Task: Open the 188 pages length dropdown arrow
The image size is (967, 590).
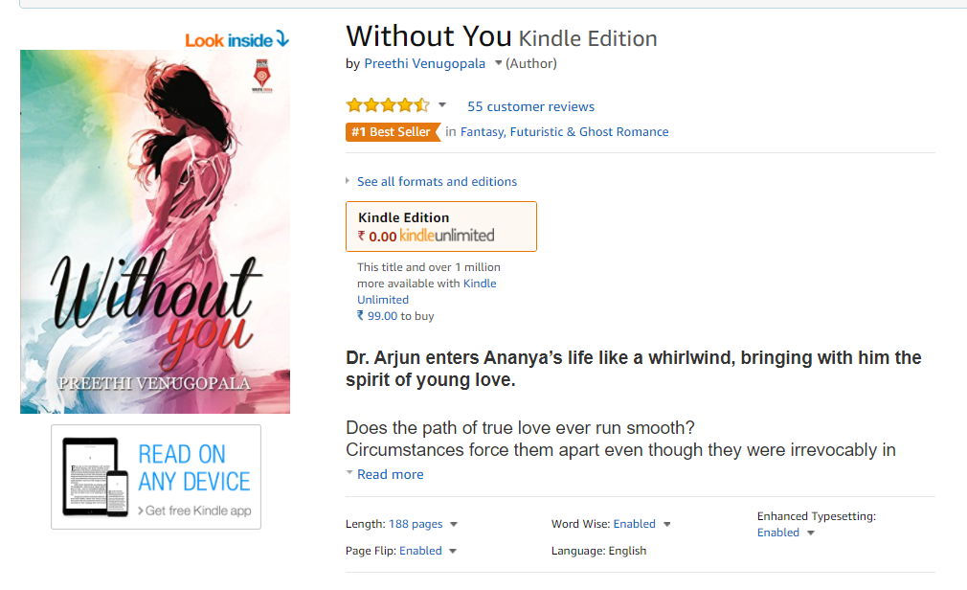Action: pyautogui.click(x=454, y=525)
